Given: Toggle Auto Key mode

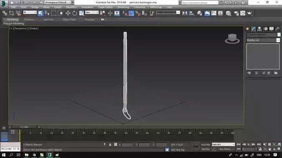Looking at the screenshot, I should pos(206,145).
